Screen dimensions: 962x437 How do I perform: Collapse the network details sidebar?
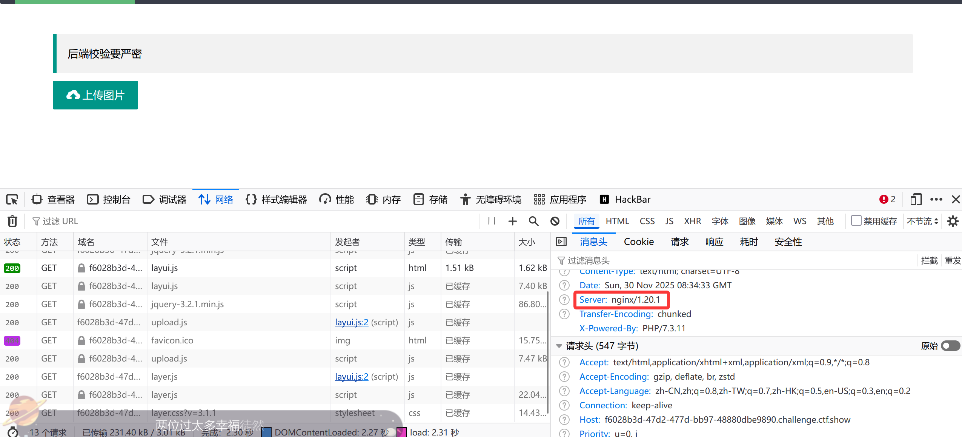coord(561,242)
